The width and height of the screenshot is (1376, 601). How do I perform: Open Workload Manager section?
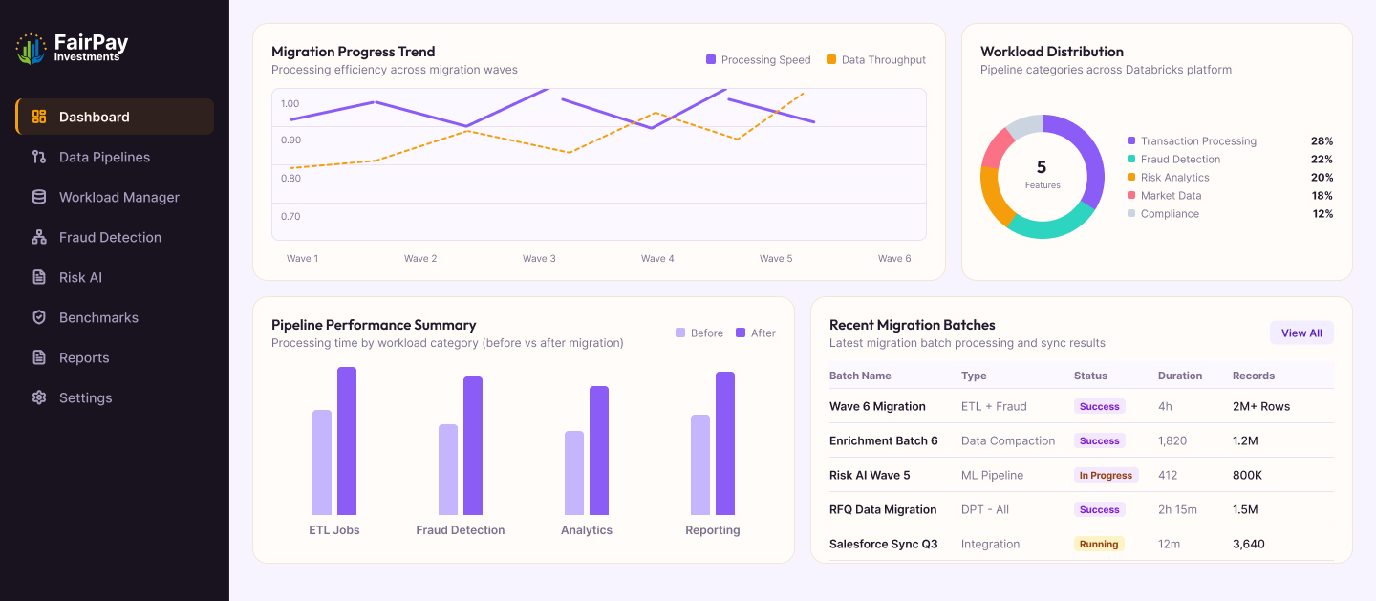click(115, 197)
